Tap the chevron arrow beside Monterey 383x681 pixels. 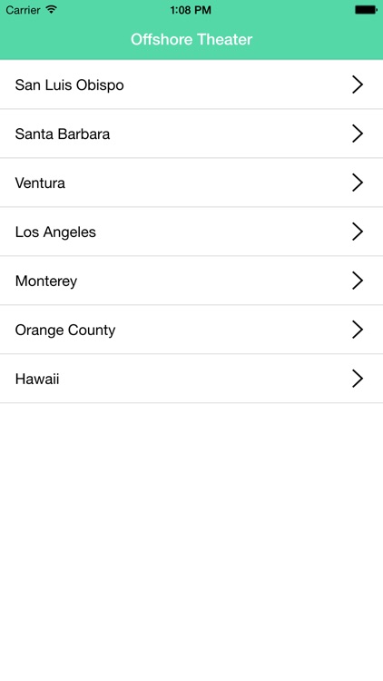358,281
